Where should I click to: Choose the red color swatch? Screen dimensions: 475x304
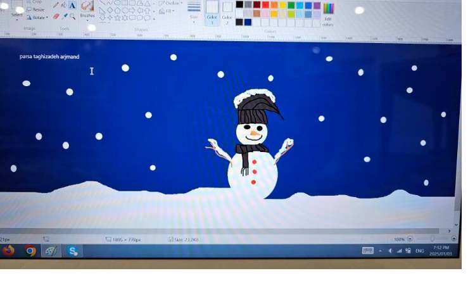(x=266, y=4)
